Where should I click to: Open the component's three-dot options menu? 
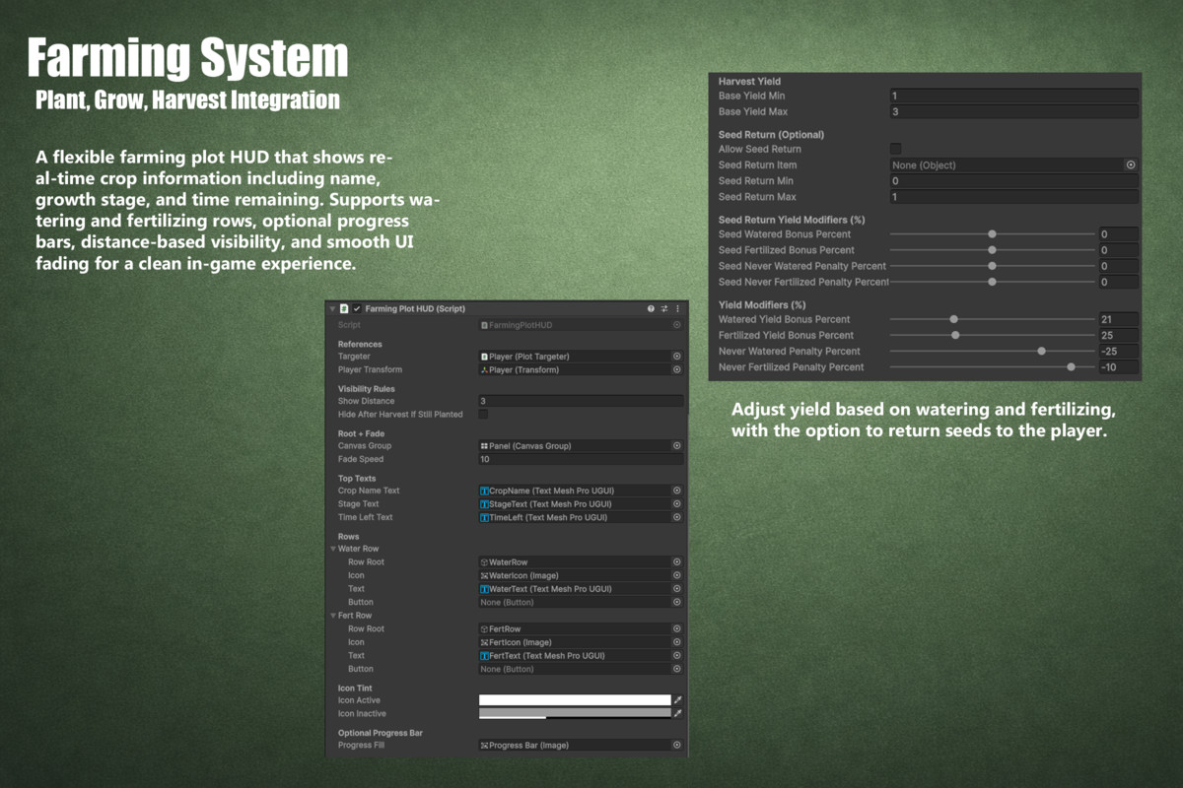click(x=677, y=308)
